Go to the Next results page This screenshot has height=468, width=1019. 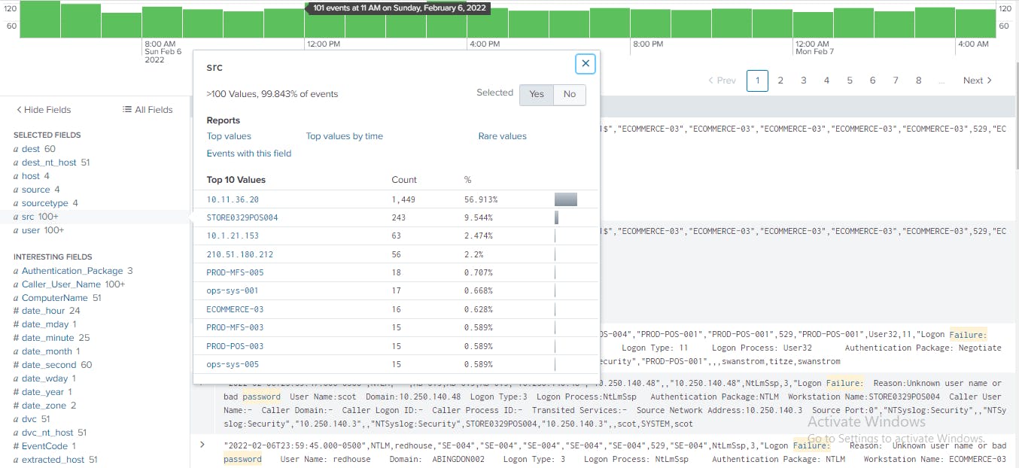pos(978,81)
